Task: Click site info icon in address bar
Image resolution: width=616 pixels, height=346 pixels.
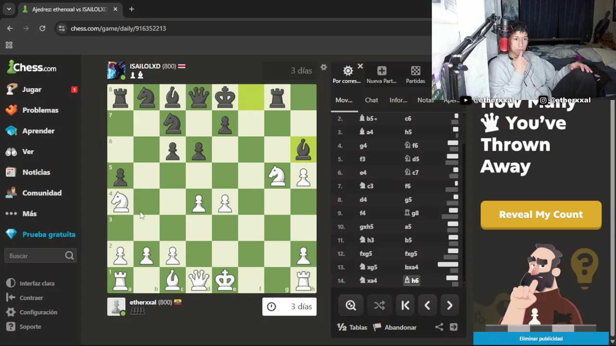Action: 61,28
